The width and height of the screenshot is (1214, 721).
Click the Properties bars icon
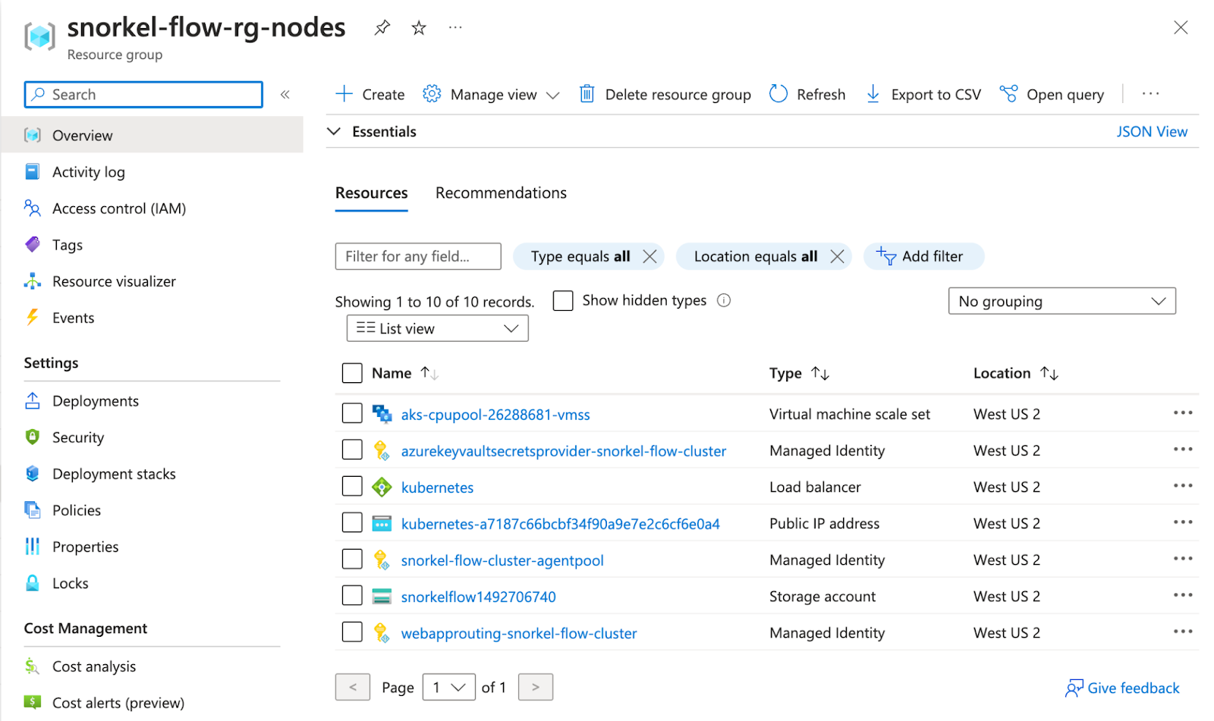[x=33, y=547]
